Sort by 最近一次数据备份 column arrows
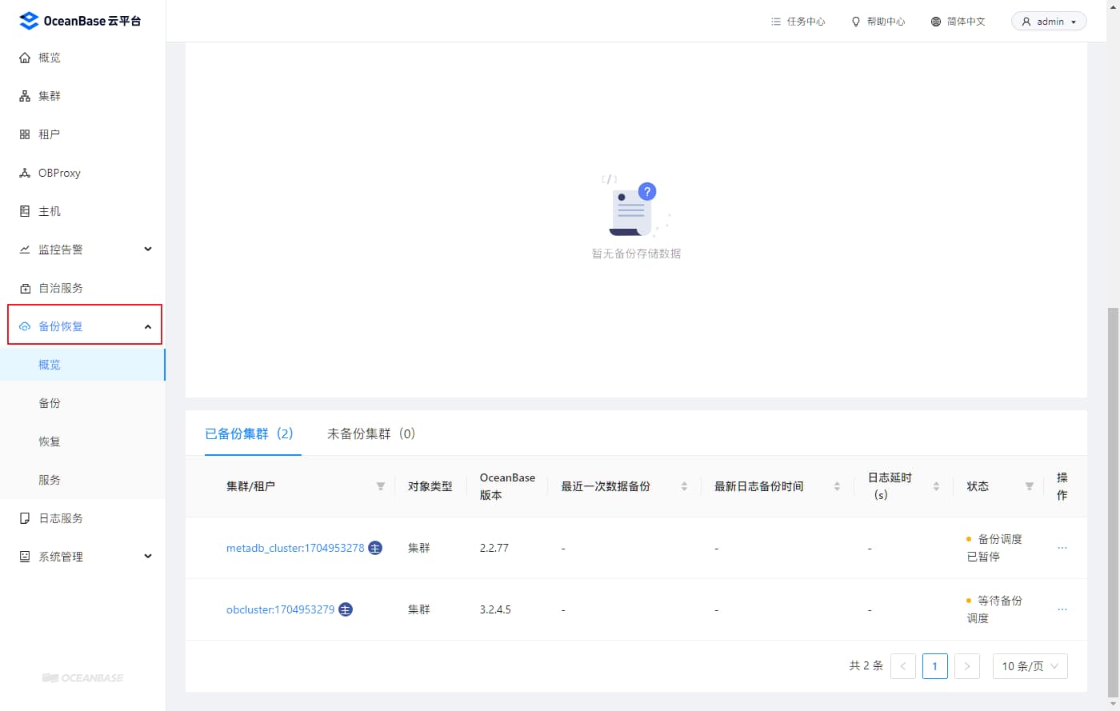The image size is (1120, 711). point(684,486)
